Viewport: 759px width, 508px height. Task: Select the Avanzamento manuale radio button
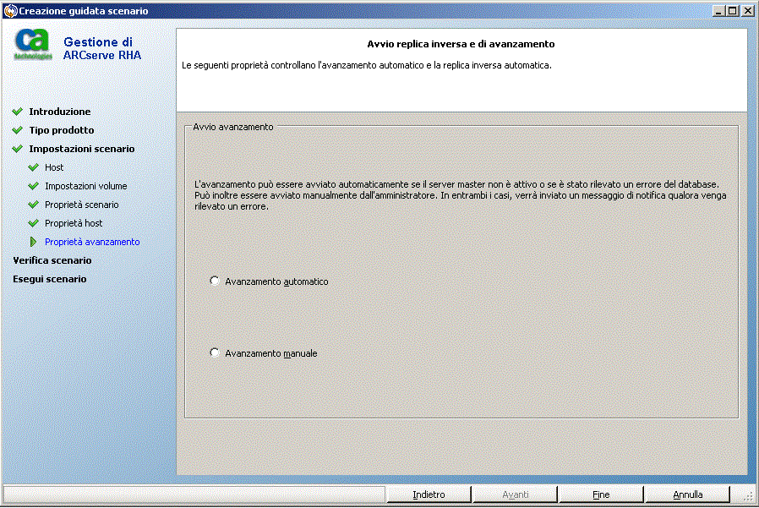215,352
